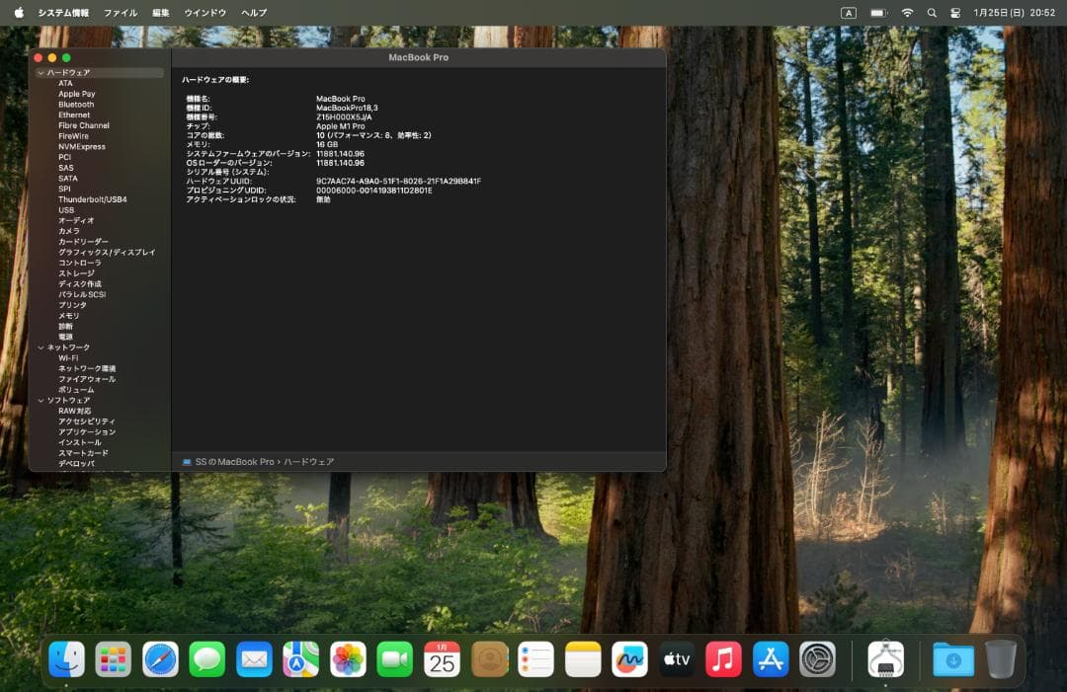Open Spotlight search from the menu bar
1067x692 pixels.
[932, 13]
